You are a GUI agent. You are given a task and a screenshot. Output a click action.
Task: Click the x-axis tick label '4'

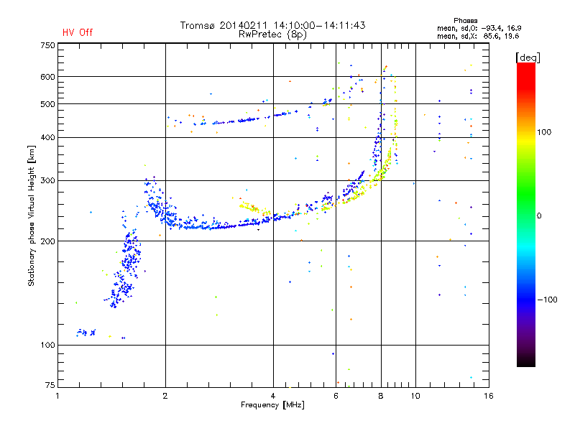click(273, 396)
